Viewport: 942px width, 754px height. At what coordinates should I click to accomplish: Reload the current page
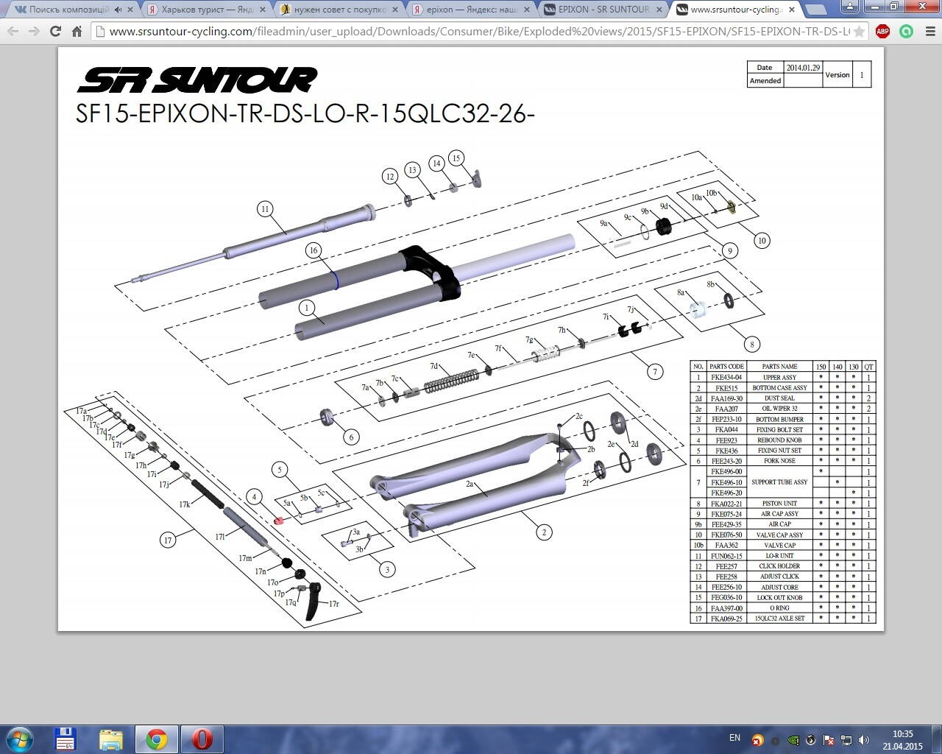pos(55,32)
